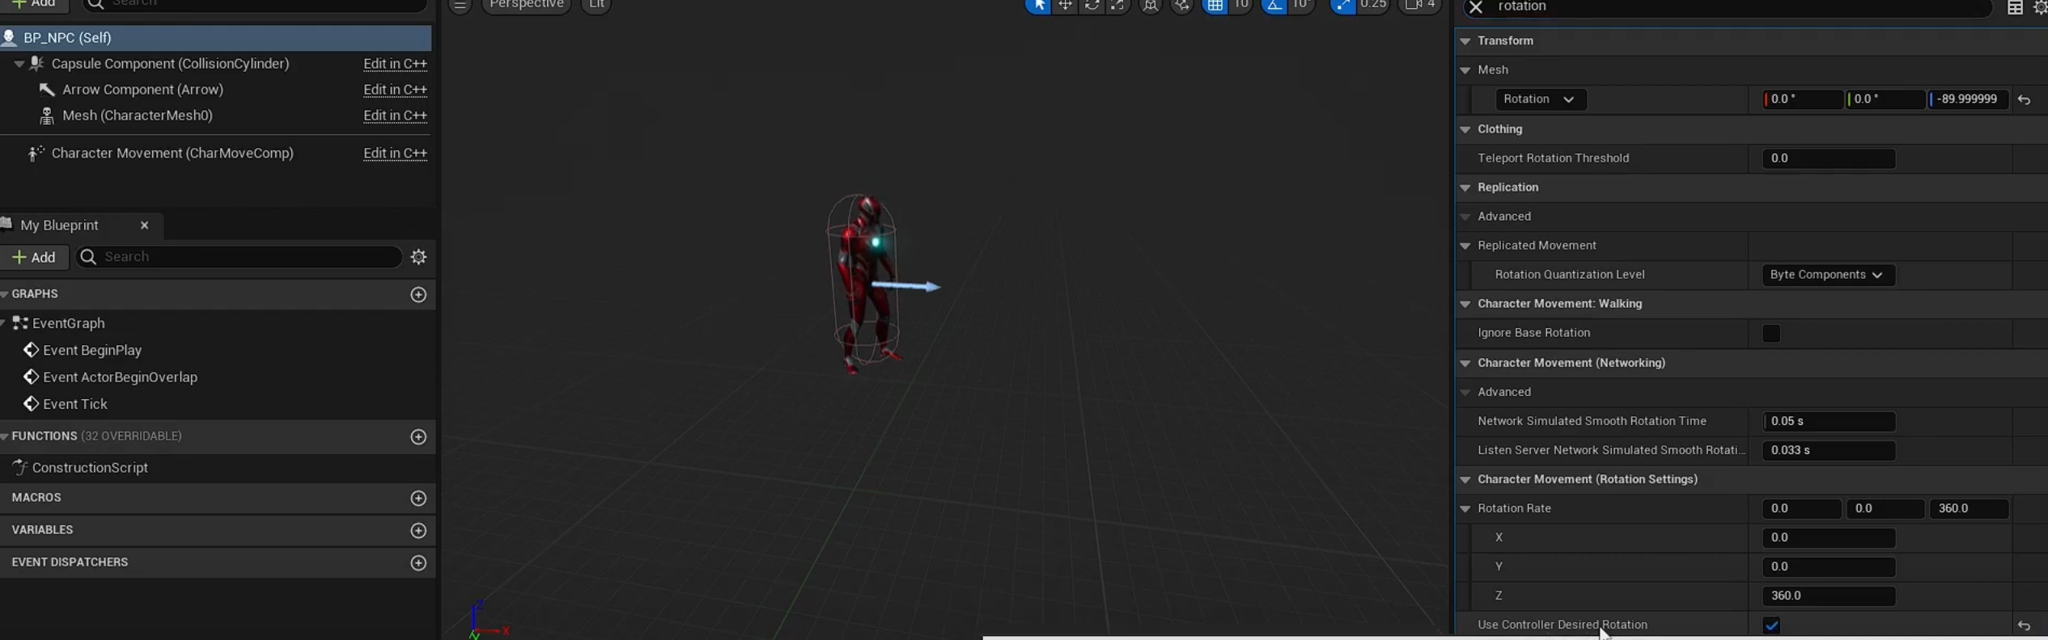The width and height of the screenshot is (2048, 640).
Task: Open the camera speed setting
Action: tap(1420, 6)
